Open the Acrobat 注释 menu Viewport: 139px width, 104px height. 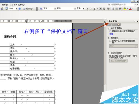(x=17, y=5)
